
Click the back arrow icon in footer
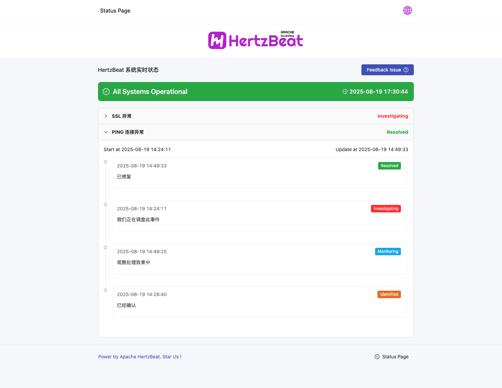377,357
